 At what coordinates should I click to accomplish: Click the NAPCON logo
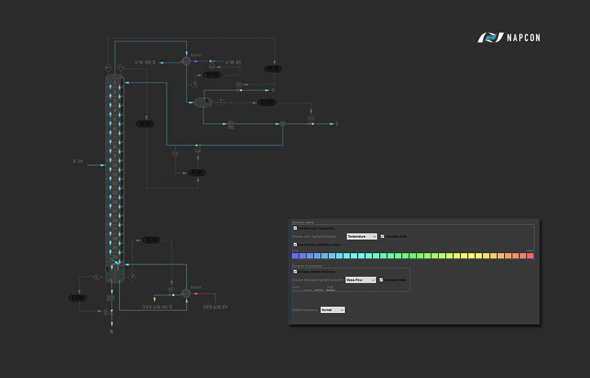(x=509, y=38)
